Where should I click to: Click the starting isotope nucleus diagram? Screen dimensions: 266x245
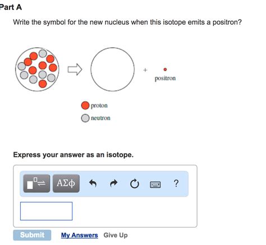pos(37,69)
